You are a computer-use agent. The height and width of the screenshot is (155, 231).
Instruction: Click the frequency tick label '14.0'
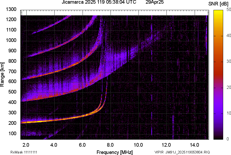coord(194,145)
